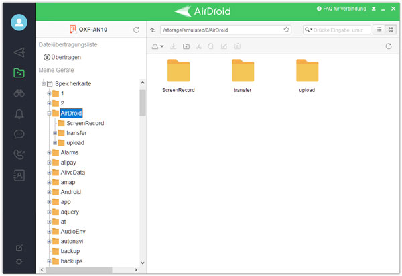
Task: Click the delete trash icon
Action: point(237,46)
